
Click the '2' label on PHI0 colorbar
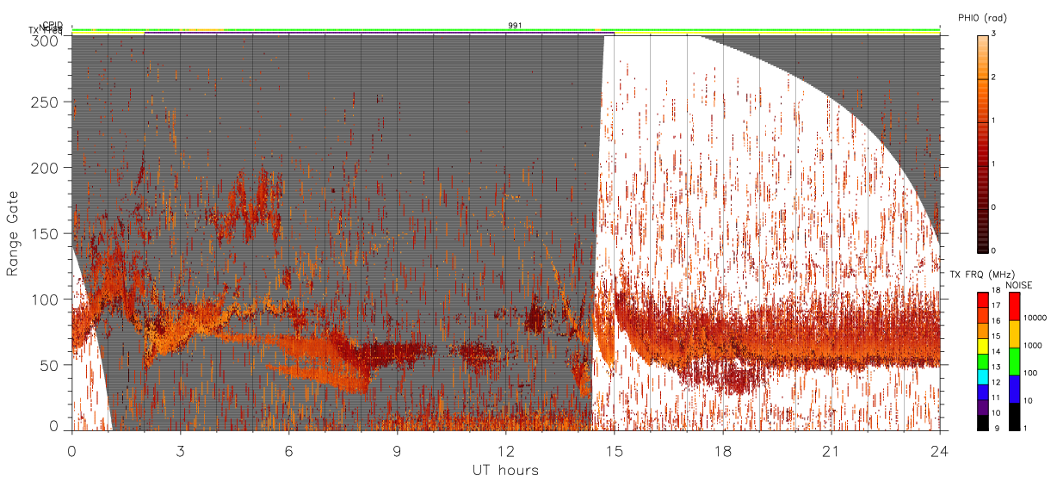click(993, 77)
